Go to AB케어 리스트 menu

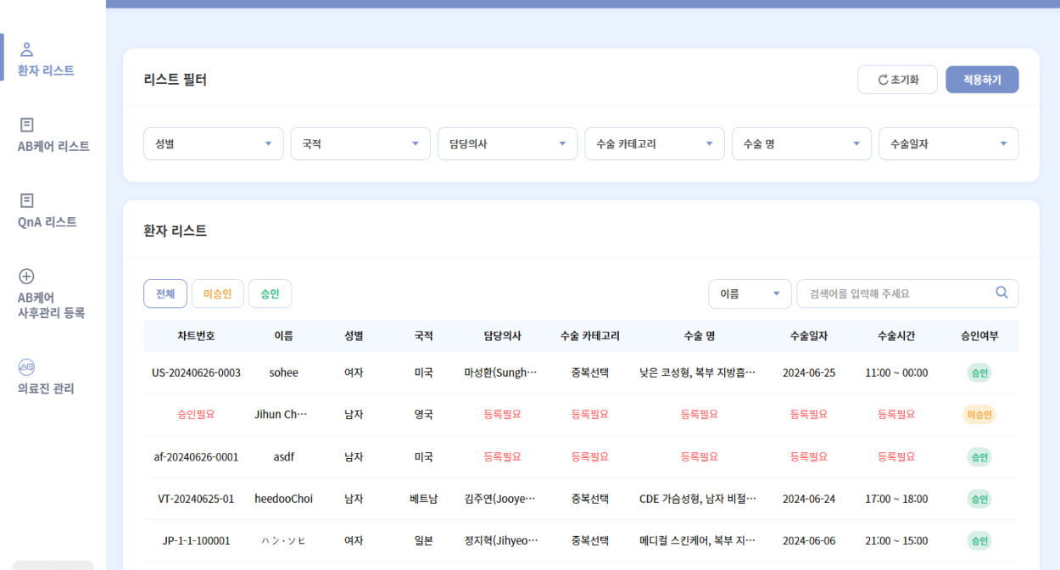pyautogui.click(x=53, y=146)
